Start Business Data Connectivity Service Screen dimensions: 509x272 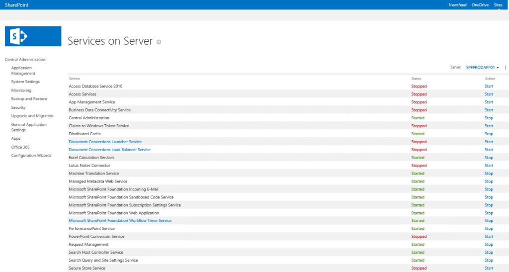(x=489, y=110)
